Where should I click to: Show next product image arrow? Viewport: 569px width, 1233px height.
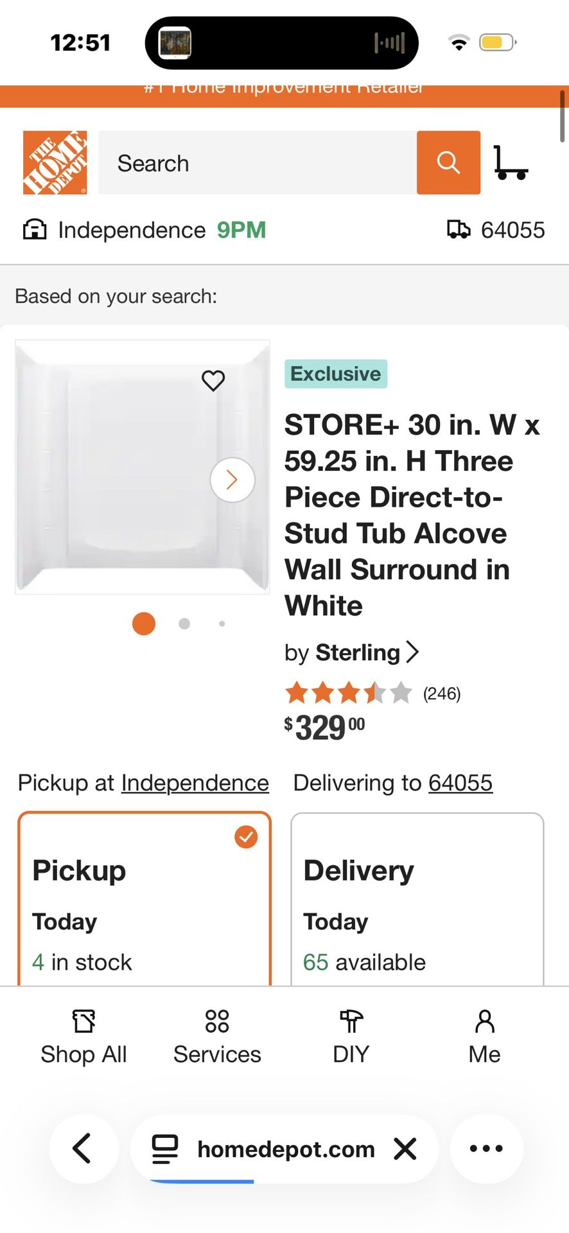tap(232, 480)
